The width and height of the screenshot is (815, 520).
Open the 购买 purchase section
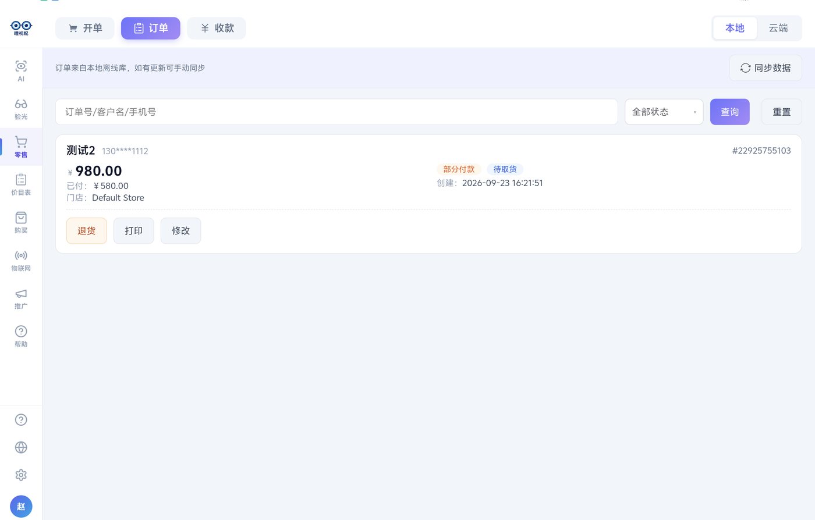click(x=21, y=222)
